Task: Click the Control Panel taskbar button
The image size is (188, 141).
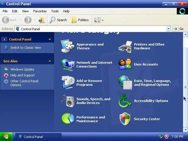Action: [38, 137]
